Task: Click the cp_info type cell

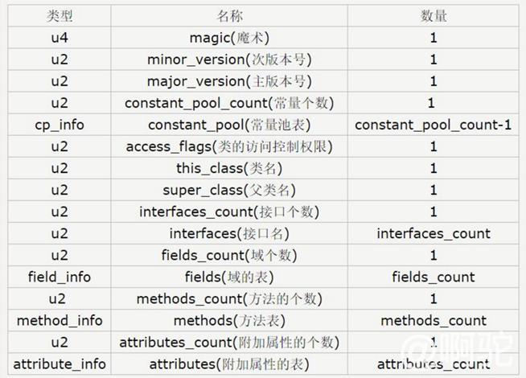Action: point(60,125)
